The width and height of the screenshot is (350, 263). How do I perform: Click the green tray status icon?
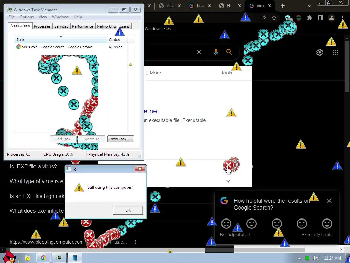pyautogui.click(x=307, y=258)
